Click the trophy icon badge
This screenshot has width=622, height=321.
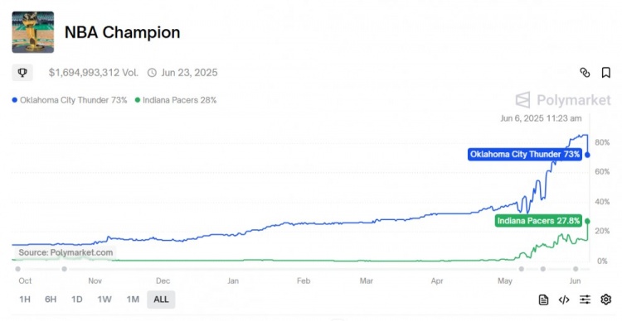coord(22,73)
